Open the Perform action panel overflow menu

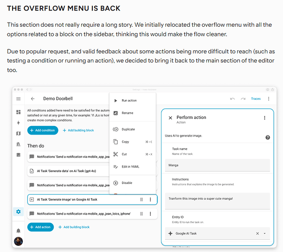coord(265,118)
